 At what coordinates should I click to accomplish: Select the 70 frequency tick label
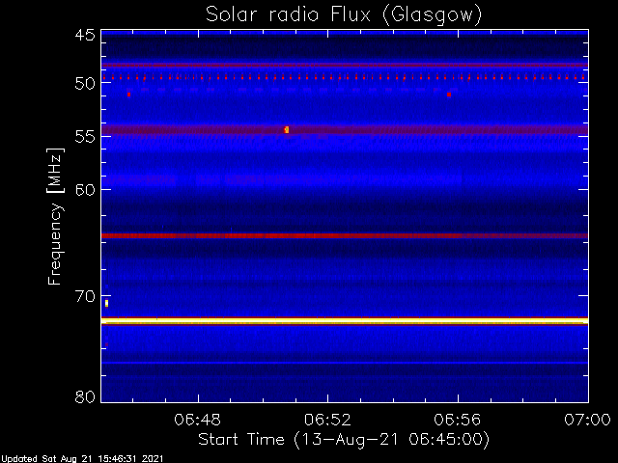[x=85, y=296]
